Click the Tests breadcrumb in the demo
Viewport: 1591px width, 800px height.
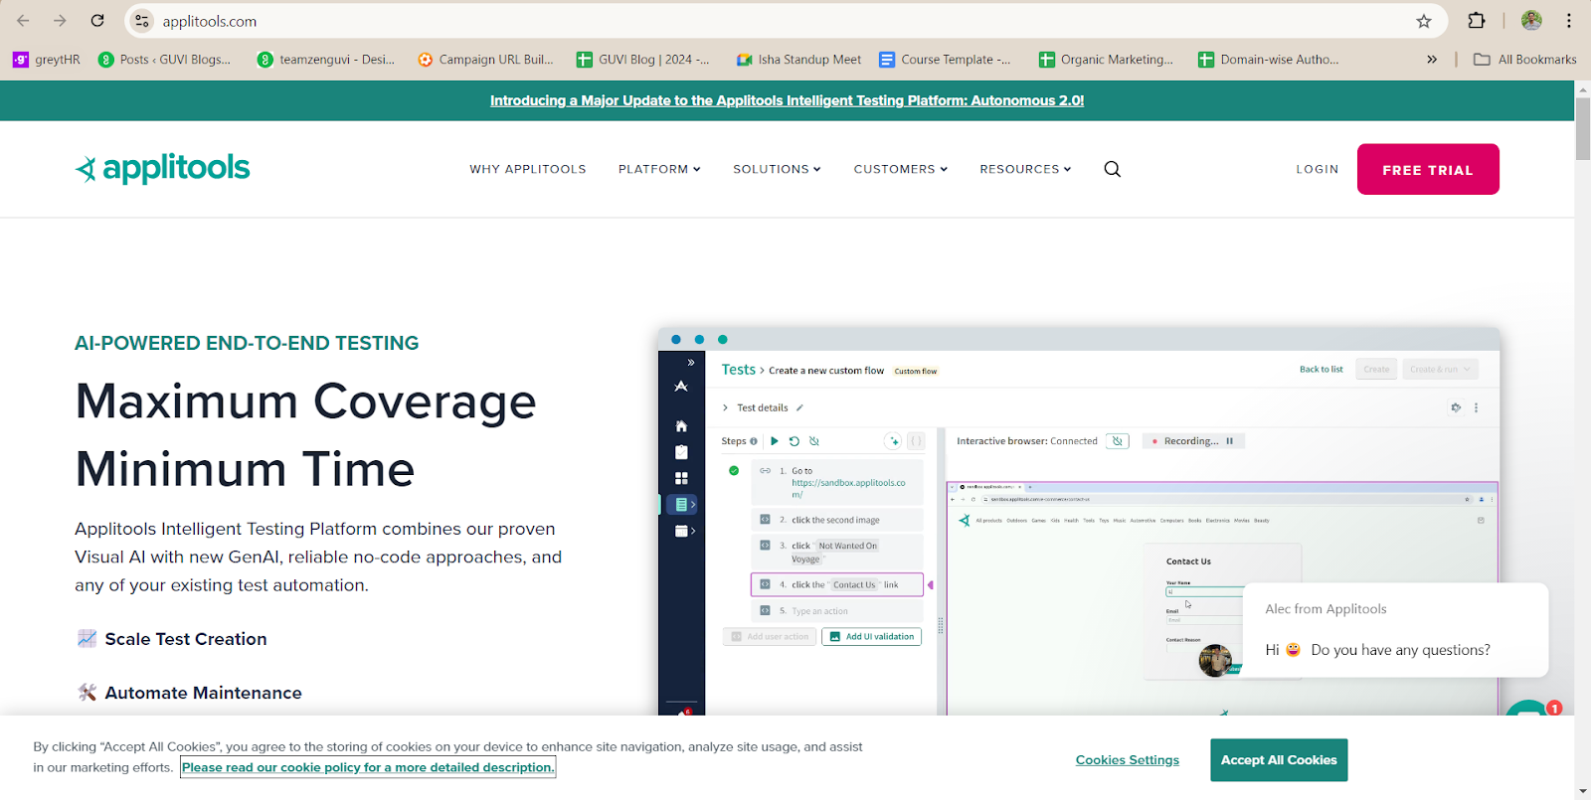[x=739, y=370]
